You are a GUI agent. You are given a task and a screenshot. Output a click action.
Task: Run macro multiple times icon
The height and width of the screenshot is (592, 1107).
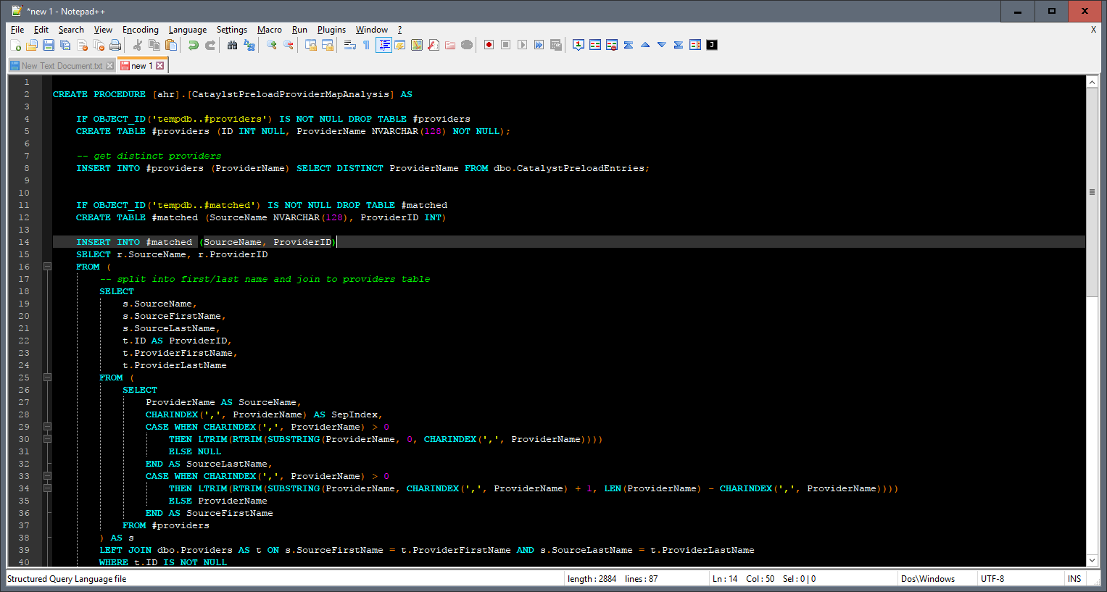[539, 45]
